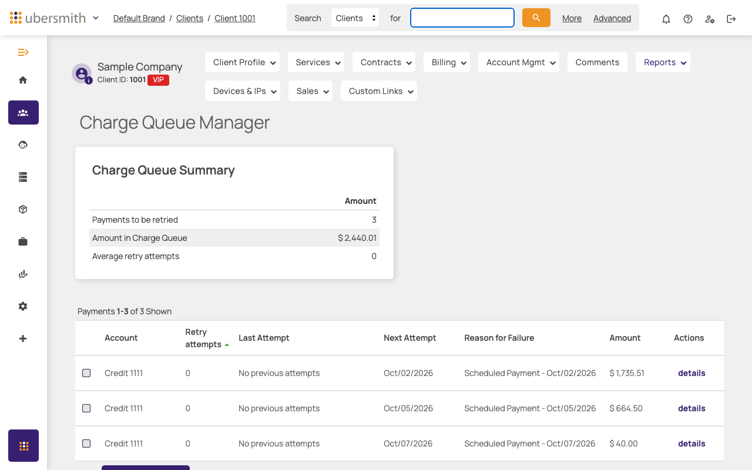Open the notifications bell
This screenshot has width=752, height=470.
(x=666, y=19)
